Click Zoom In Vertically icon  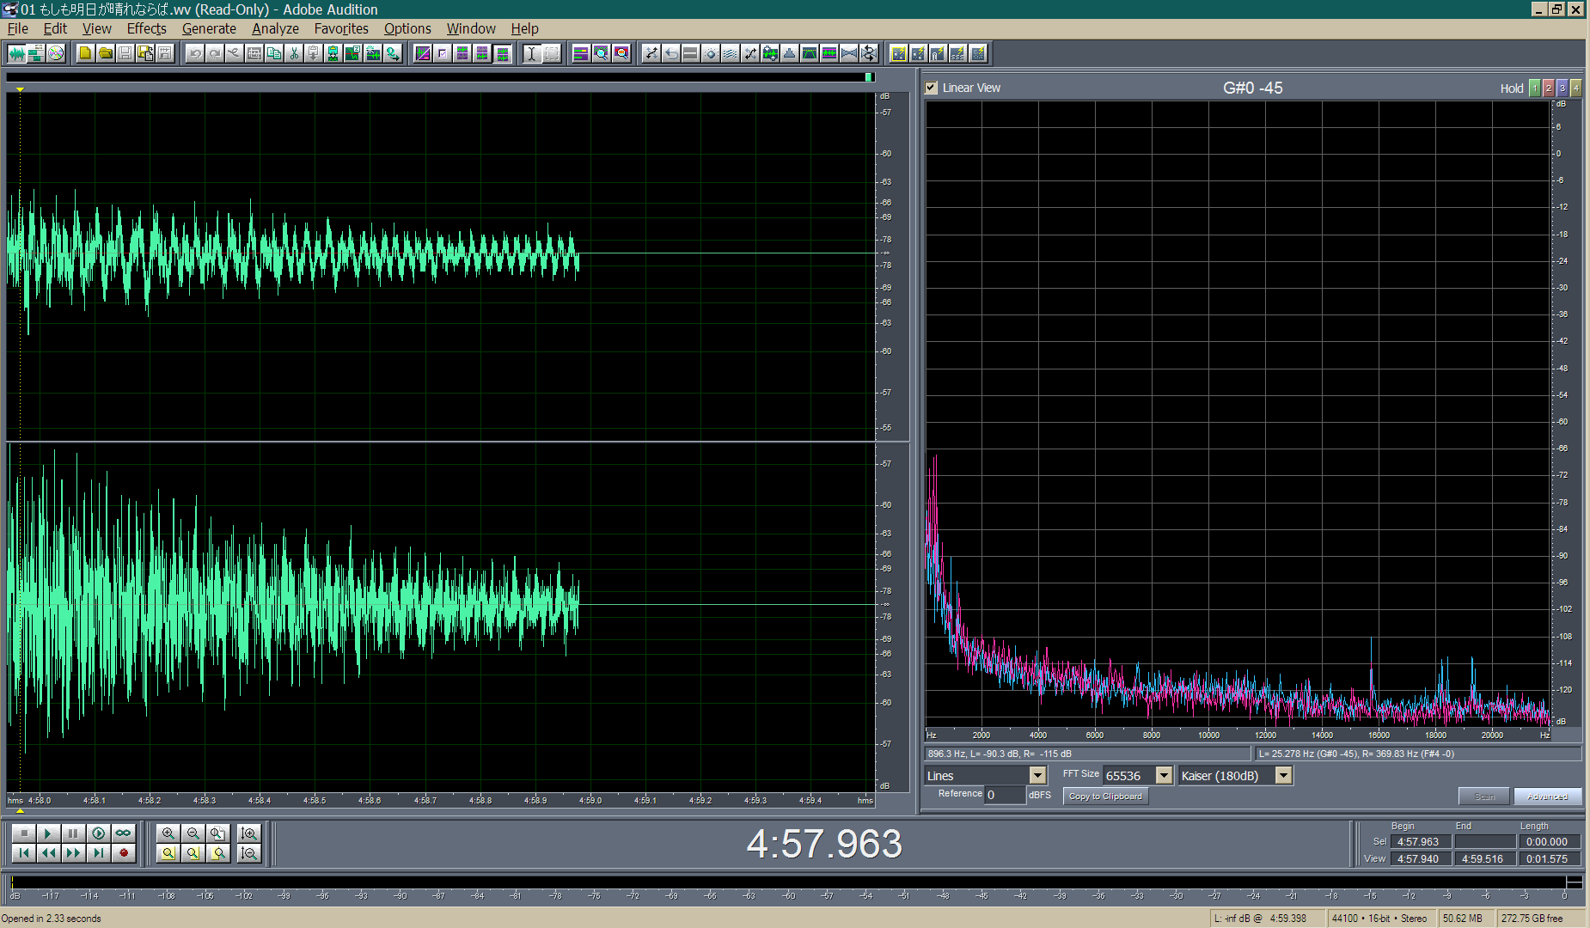click(248, 833)
